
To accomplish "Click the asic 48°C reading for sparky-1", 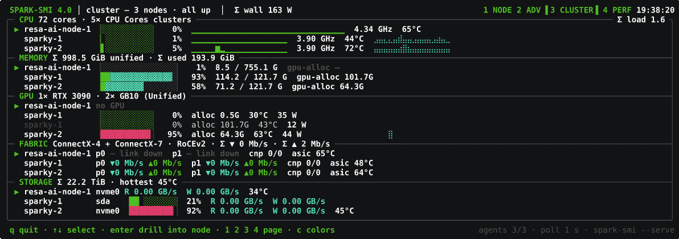I will coord(351,163).
